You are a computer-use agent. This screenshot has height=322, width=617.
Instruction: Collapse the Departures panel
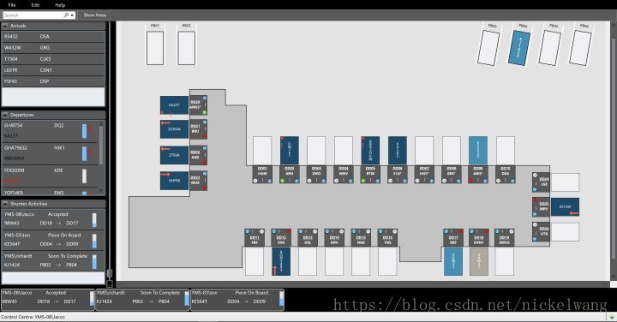[x=5, y=115]
